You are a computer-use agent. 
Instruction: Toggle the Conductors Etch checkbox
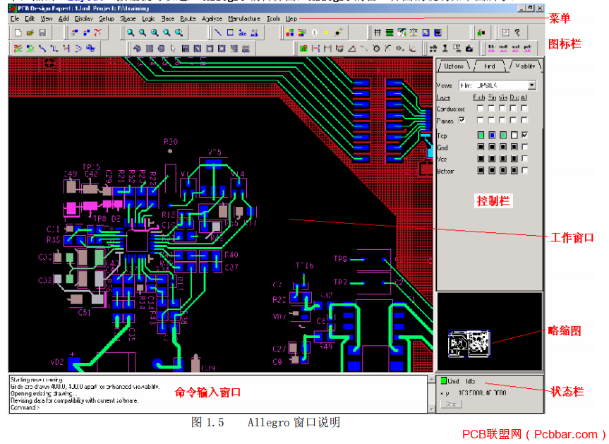click(x=481, y=109)
